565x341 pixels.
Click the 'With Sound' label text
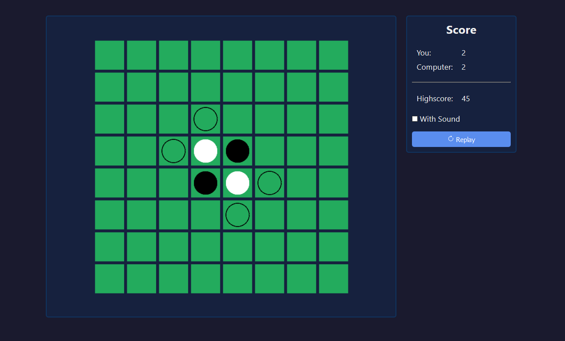pyautogui.click(x=440, y=119)
